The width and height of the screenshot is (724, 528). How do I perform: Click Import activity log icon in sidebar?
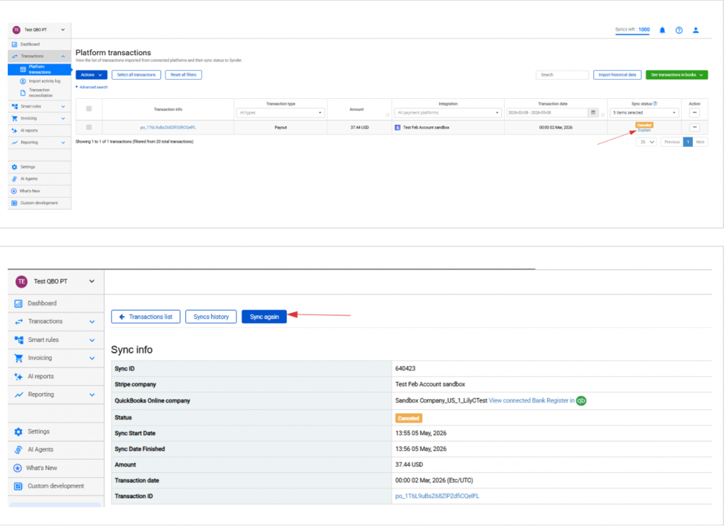pyautogui.click(x=23, y=81)
